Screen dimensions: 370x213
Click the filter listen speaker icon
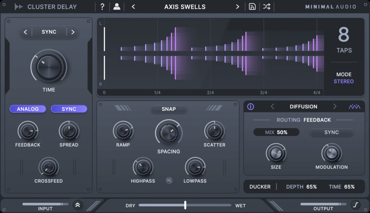click(x=169, y=180)
